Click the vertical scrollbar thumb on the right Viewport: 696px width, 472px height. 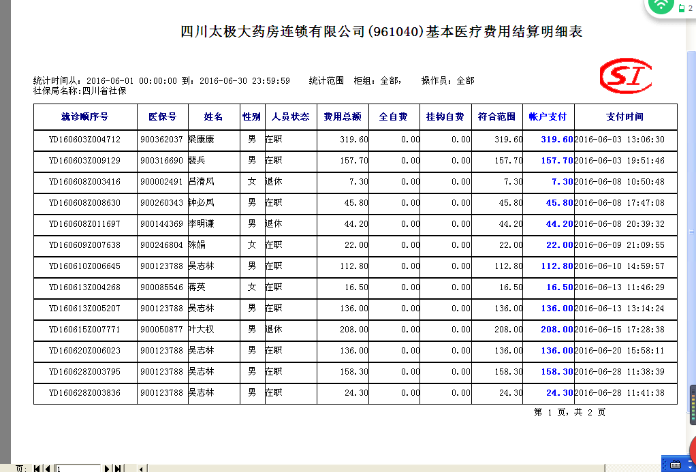[691, 232]
